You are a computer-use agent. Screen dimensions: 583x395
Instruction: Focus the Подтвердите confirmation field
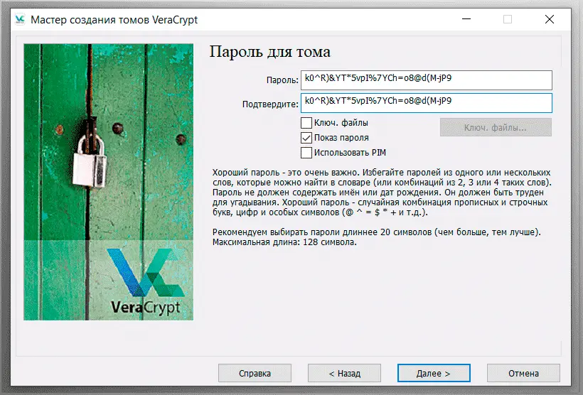pyautogui.click(x=427, y=103)
